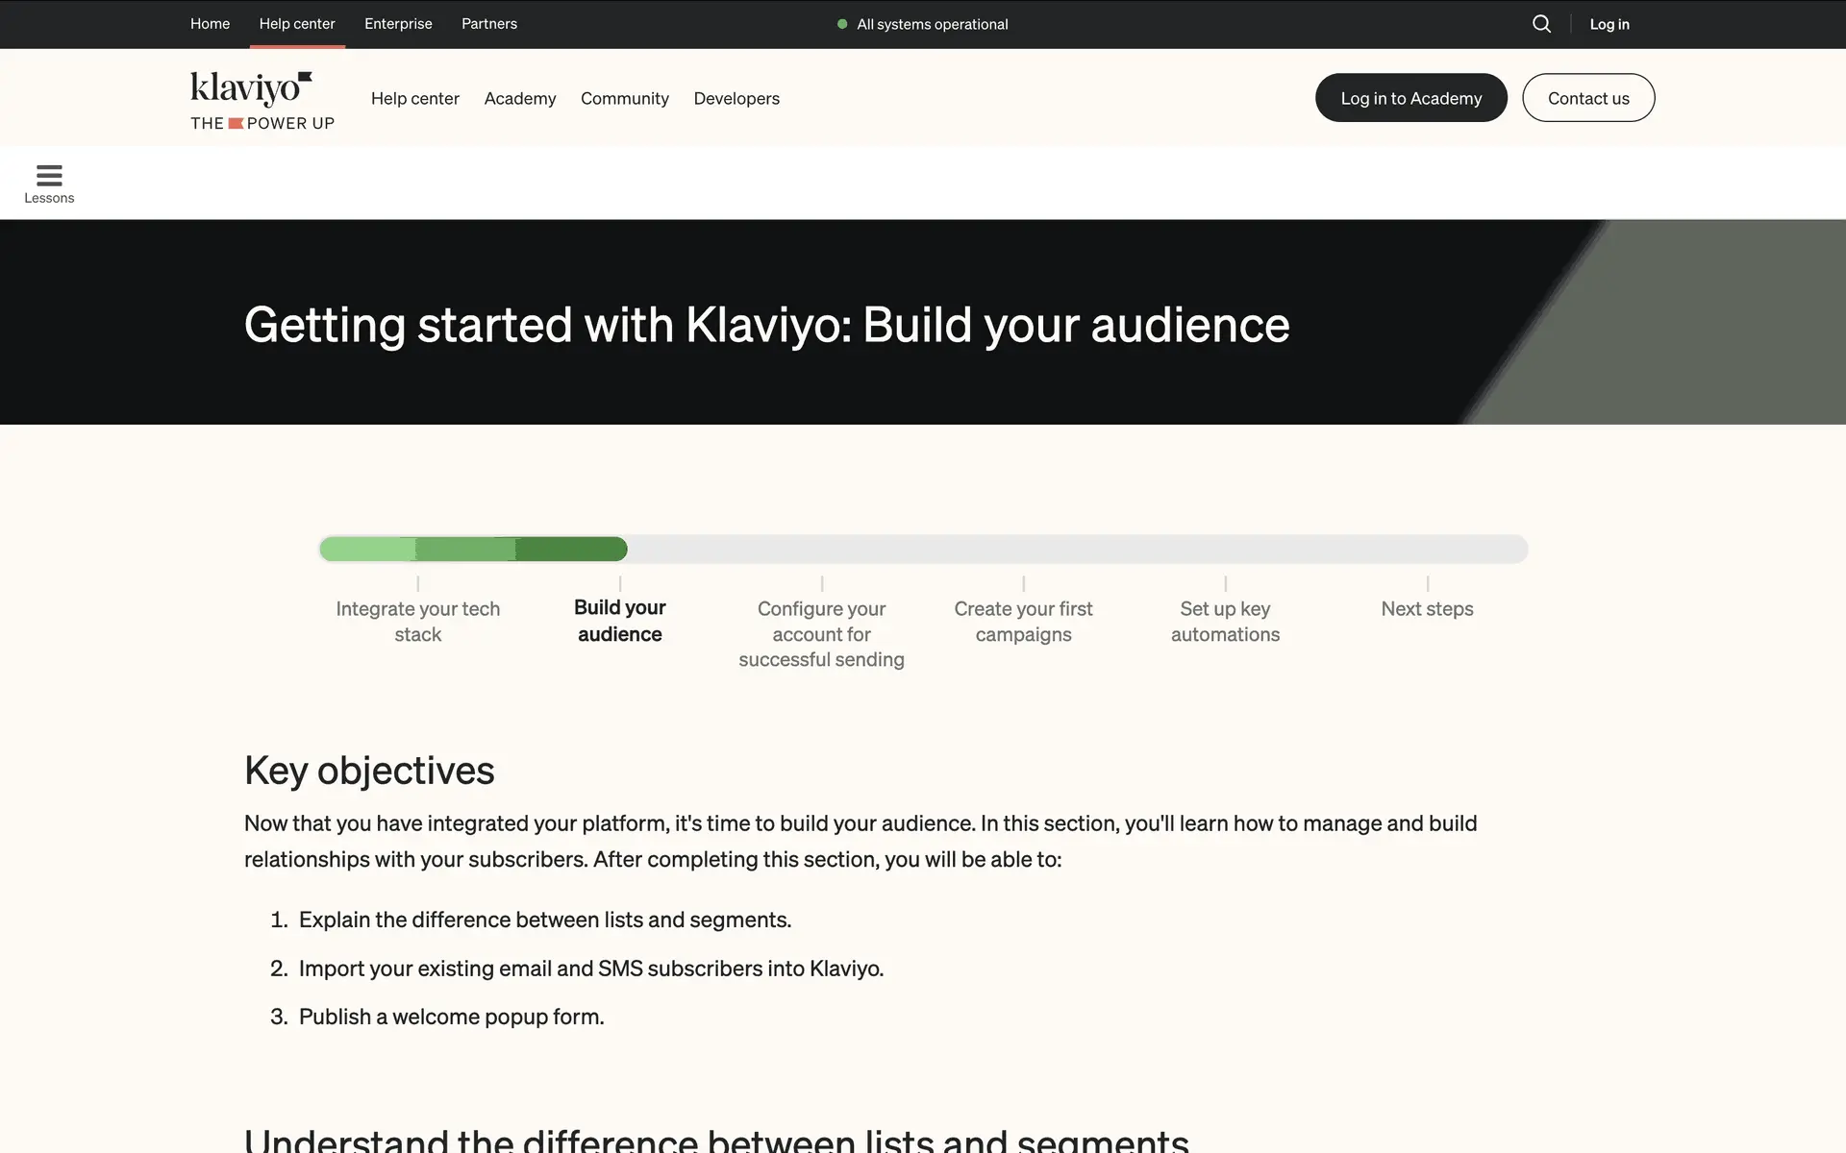This screenshot has width=1846, height=1153.
Task: Open the Lessons hamburger menu
Action: [49, 183]
